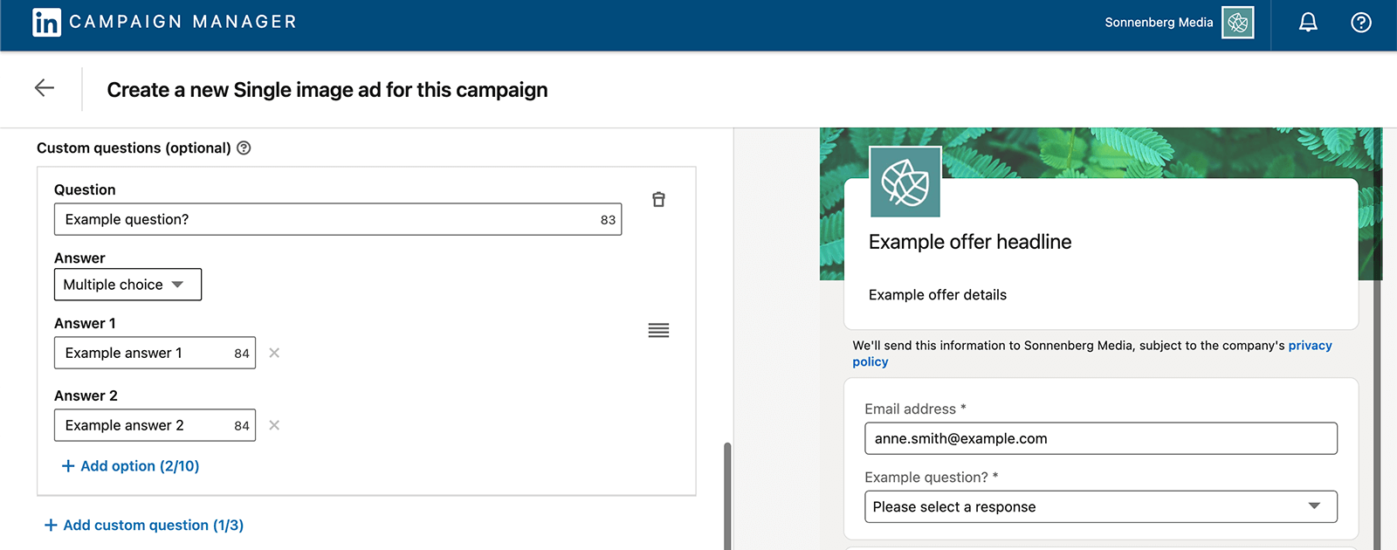Image resolution: width=1397 pixels, height=550 pixels.
Task: Edit the Example answer 2 field
Action: tap(155, 425)
